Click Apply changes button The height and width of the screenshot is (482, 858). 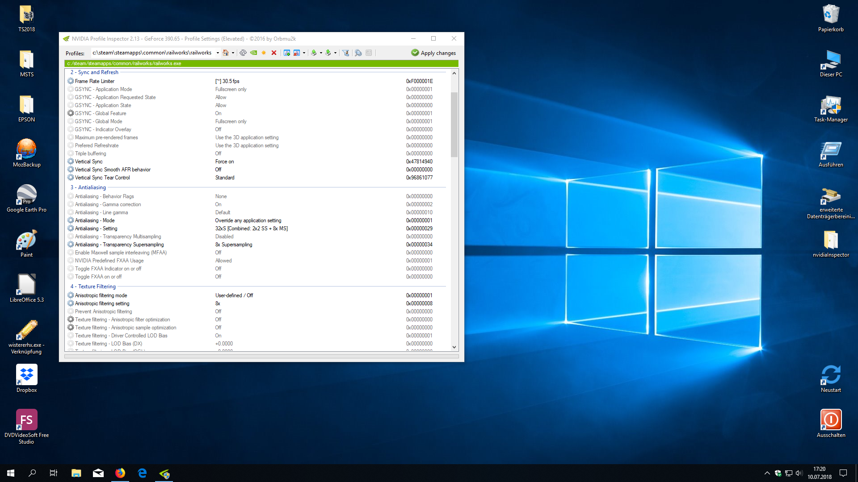coord(433,53)
